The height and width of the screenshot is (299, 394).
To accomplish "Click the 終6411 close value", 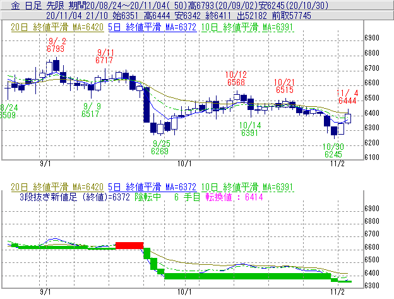I will (x=218, y=16).
